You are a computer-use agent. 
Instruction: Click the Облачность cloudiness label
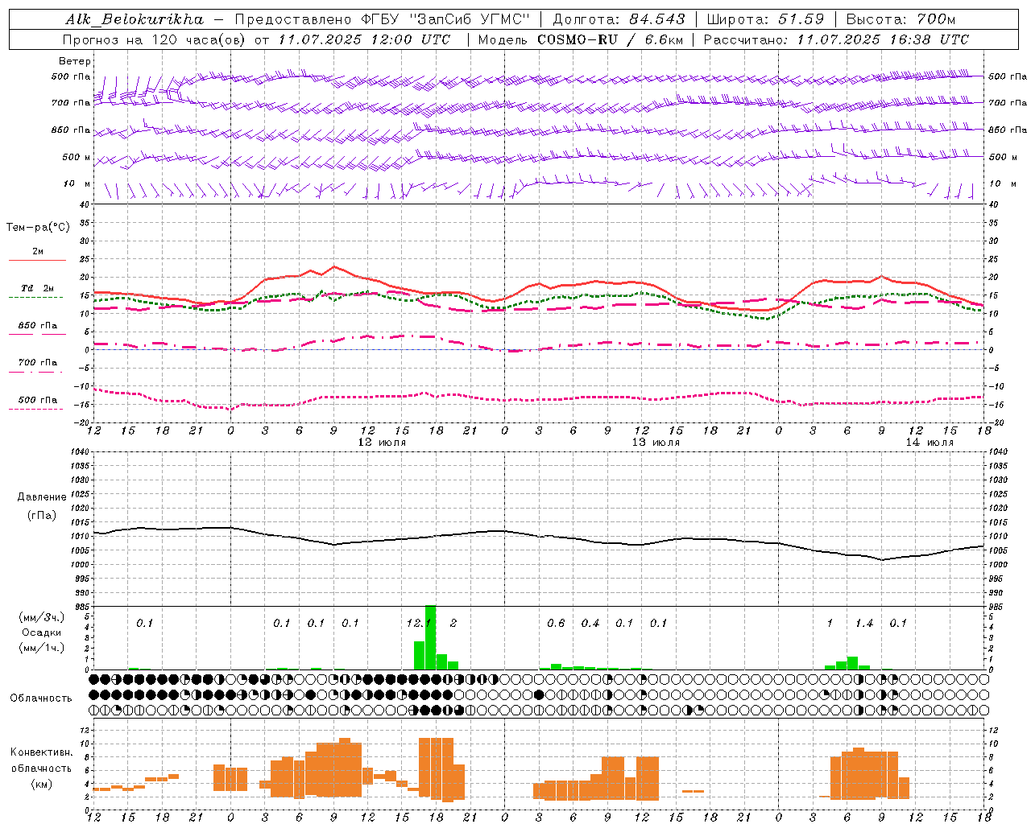(x=41, y=698)
